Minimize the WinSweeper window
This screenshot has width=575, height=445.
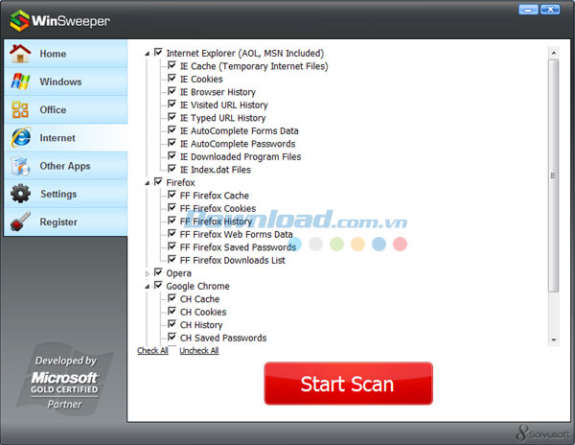(528, 10)
